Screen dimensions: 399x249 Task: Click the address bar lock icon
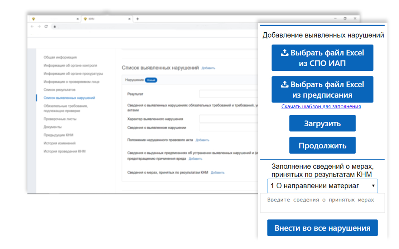point(54,27)
